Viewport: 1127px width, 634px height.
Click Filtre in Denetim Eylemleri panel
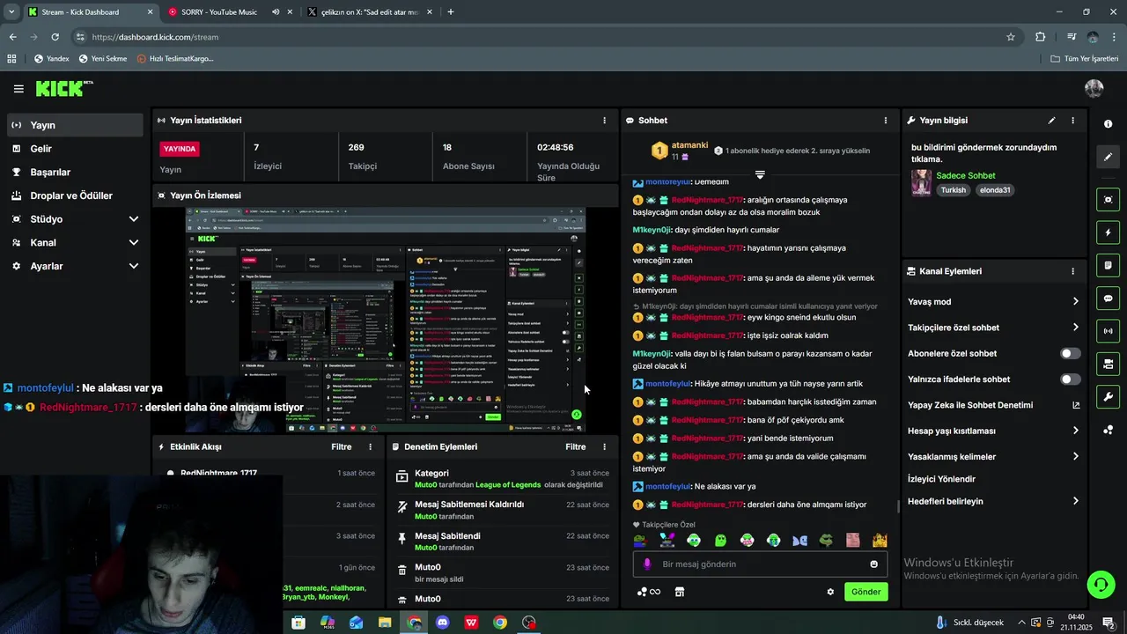(x=576, y=446)
